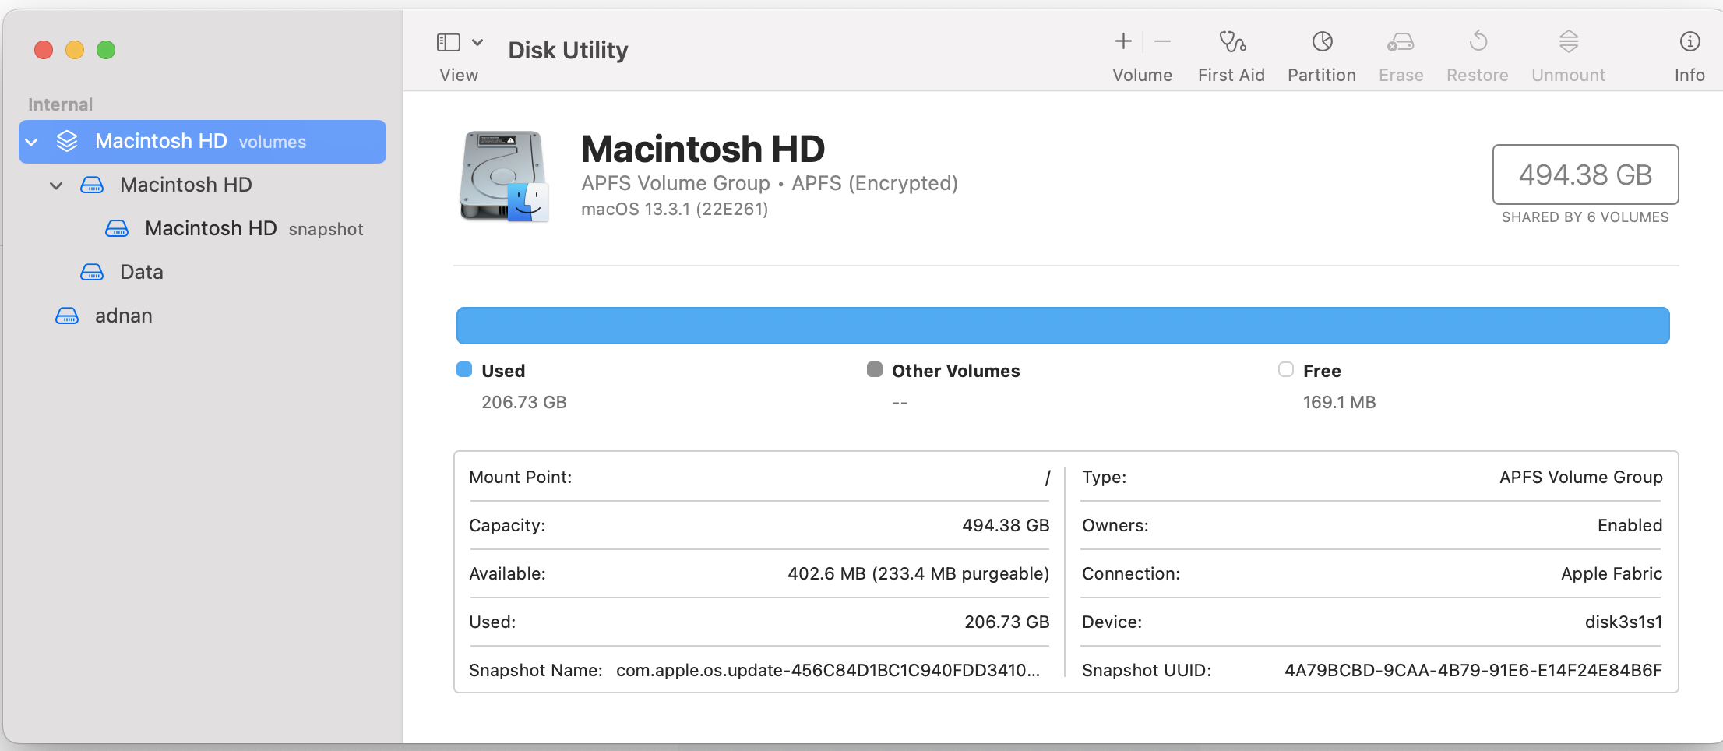1723x751 pixels.
Task: Click the Other Volumes legend checkbox
Action: pos(874,369)
